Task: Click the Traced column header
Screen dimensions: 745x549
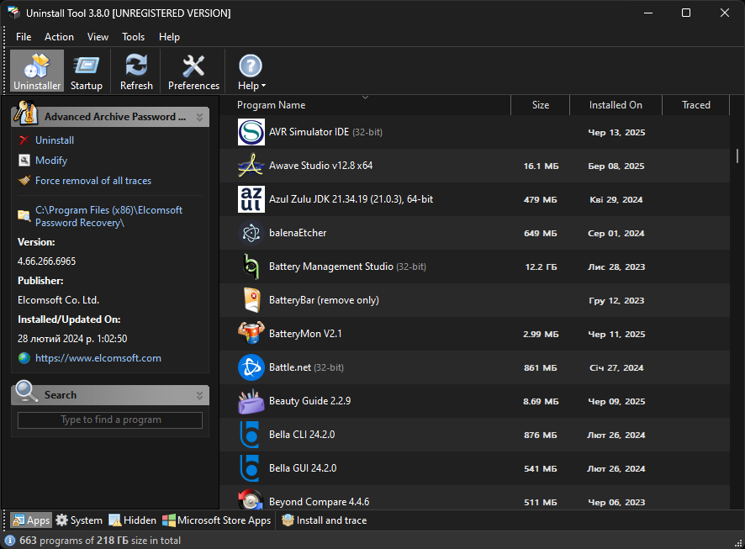Action: pyautogui.click(x=695, y=105)
